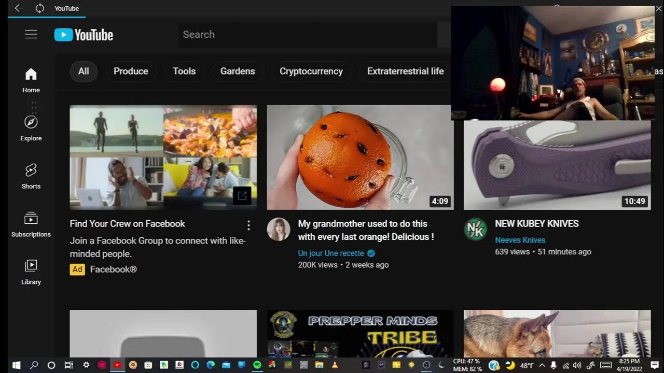Screen dimensions: 664x373
Task: Open the volume speaker tray icon
Action: (x=577, y=366)
